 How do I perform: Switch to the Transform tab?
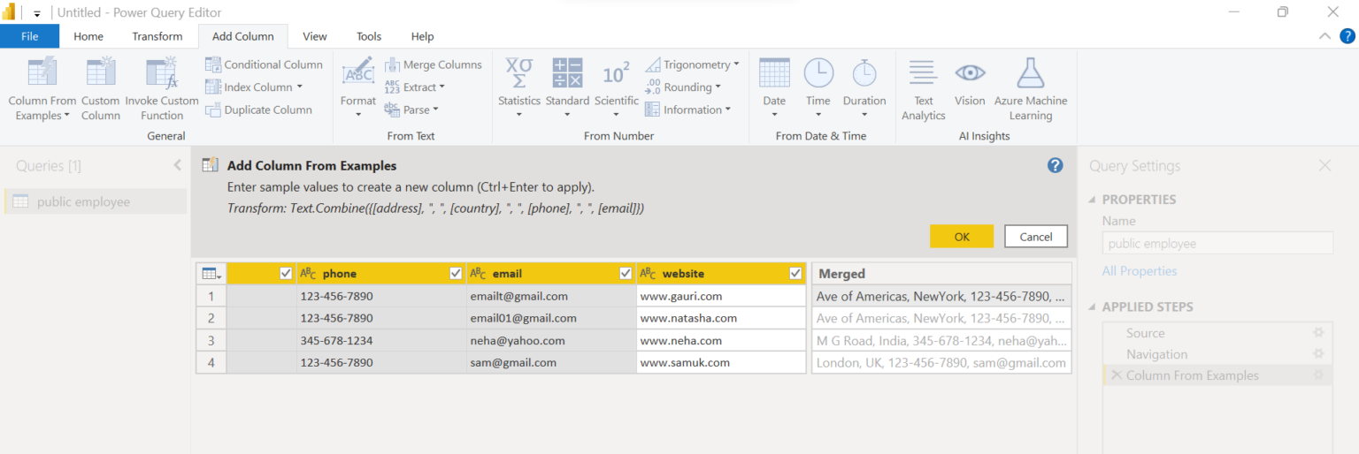point(157,36)
